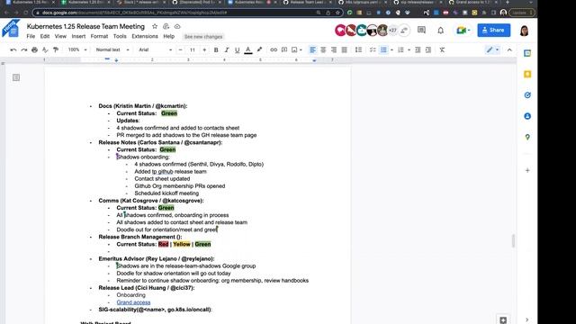Add a comment from toolbar
The height and width of the screenshot is (324, 576).
[284, 50]
